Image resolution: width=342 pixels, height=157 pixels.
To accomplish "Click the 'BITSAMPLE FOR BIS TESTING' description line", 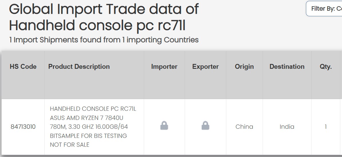I will [x=89, y=136].
